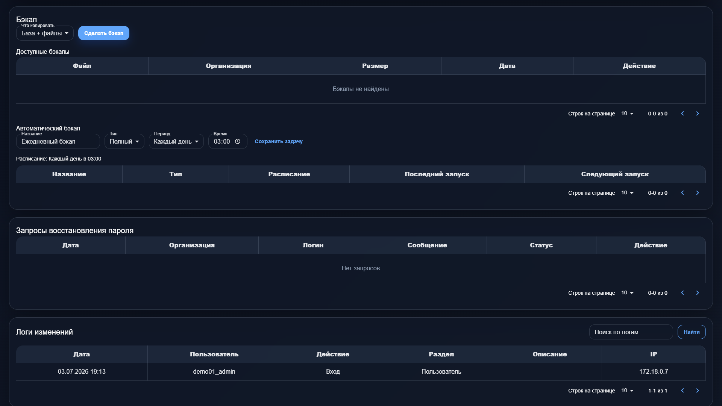
Task: Click the 'IP' column header
Action: (x=654, y=354)
